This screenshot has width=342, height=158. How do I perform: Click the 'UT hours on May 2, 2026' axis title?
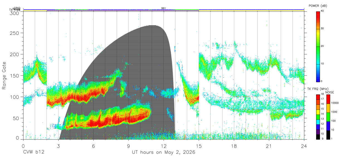(163, 152)
